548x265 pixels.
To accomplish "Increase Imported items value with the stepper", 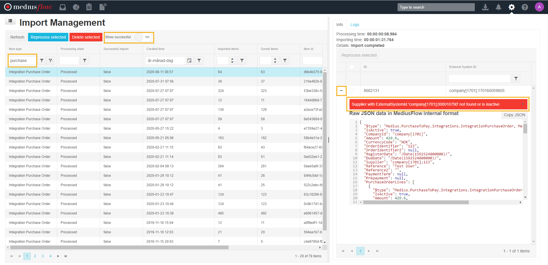I will (x=232, y=59).
